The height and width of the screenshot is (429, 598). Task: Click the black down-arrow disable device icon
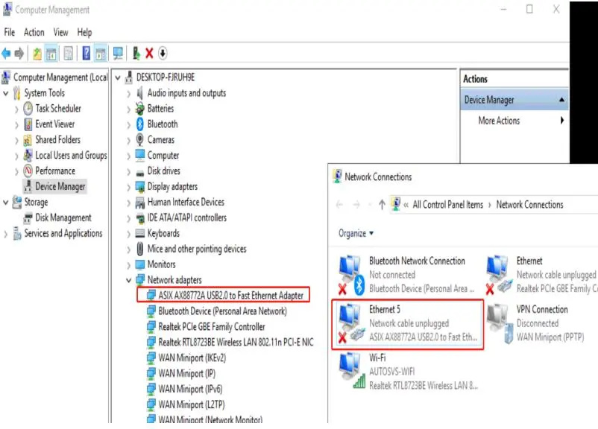163,53
